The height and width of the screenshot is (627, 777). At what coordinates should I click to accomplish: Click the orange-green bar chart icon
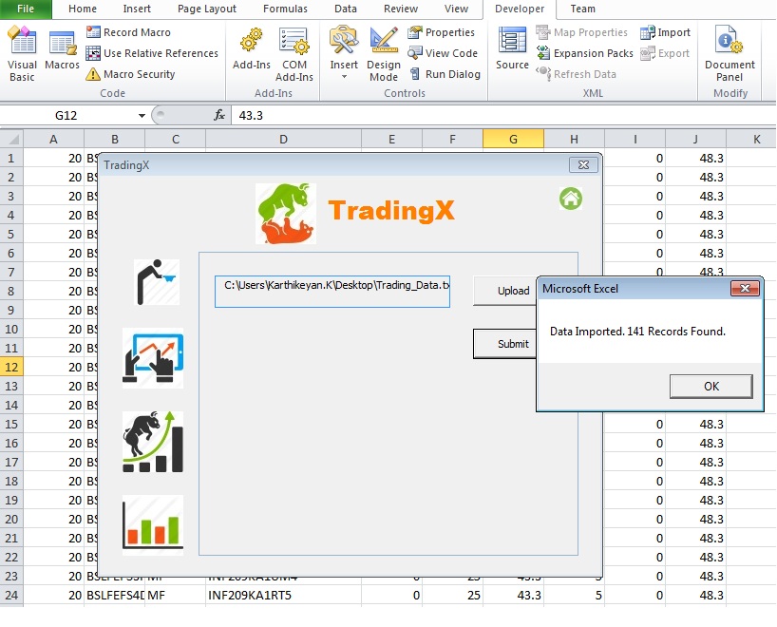(x=153, y=524)
